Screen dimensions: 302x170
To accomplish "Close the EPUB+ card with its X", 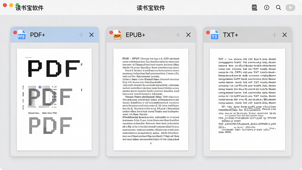I will pos(188,35).
